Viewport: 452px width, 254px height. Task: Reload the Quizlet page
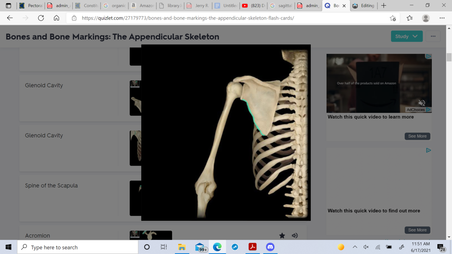click(x=41, y=18)
